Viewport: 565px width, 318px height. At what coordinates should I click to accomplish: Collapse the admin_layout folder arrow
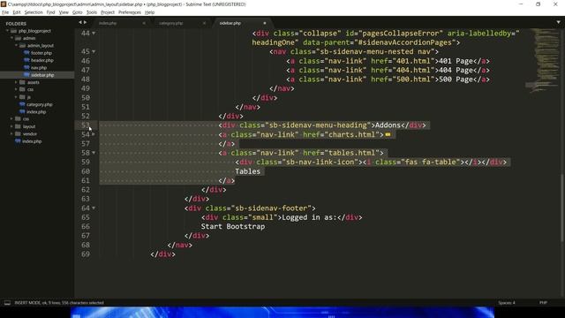tap(16, 46)
